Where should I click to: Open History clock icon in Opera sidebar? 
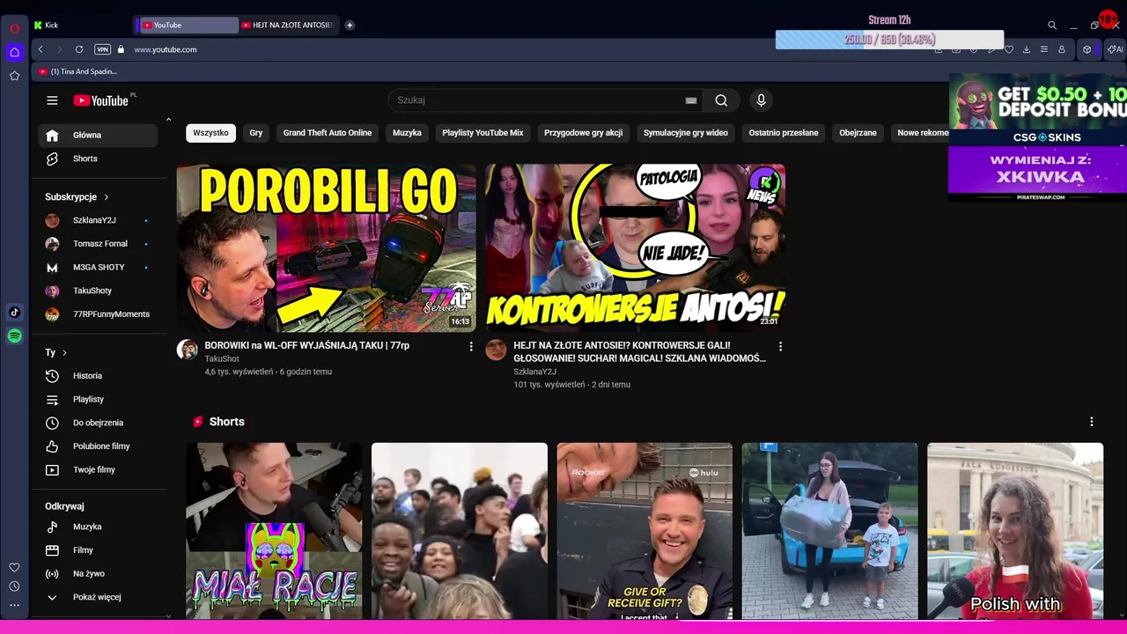[14, 586]
